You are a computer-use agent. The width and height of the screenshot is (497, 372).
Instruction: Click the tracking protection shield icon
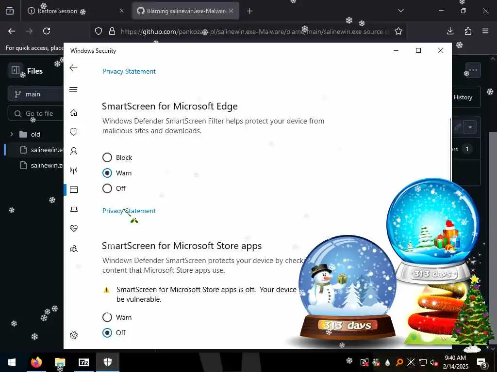point(99,31)
